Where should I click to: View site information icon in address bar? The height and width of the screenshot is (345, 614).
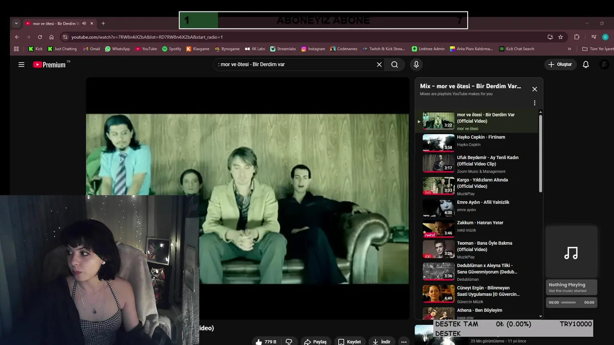(x=65, y=37)
